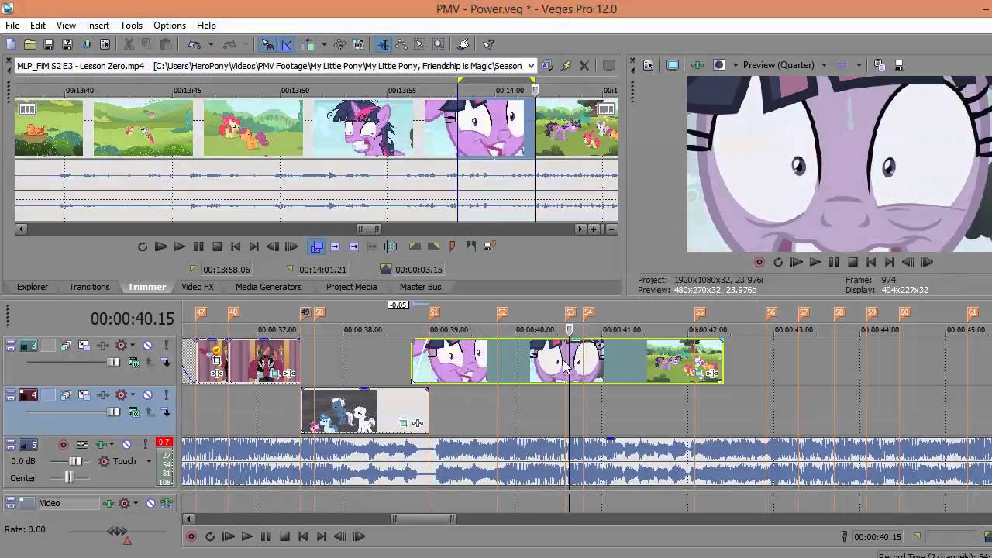Click timeline marker 55
This screenshot has width=992, height=558.
pos(700,312)
